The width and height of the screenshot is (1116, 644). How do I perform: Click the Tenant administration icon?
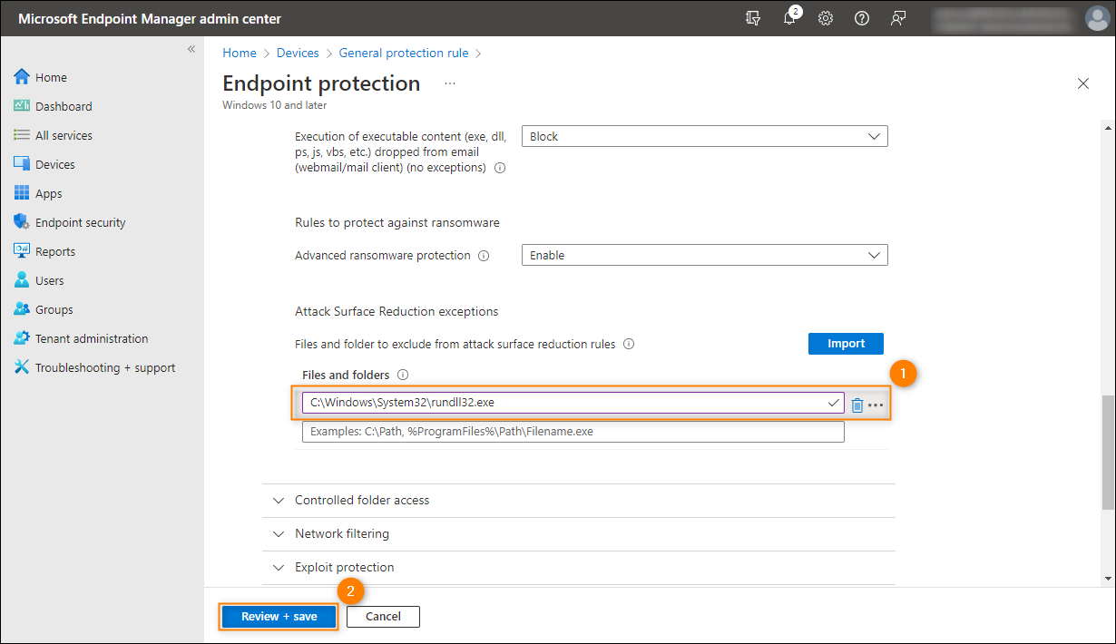(22, 338)
